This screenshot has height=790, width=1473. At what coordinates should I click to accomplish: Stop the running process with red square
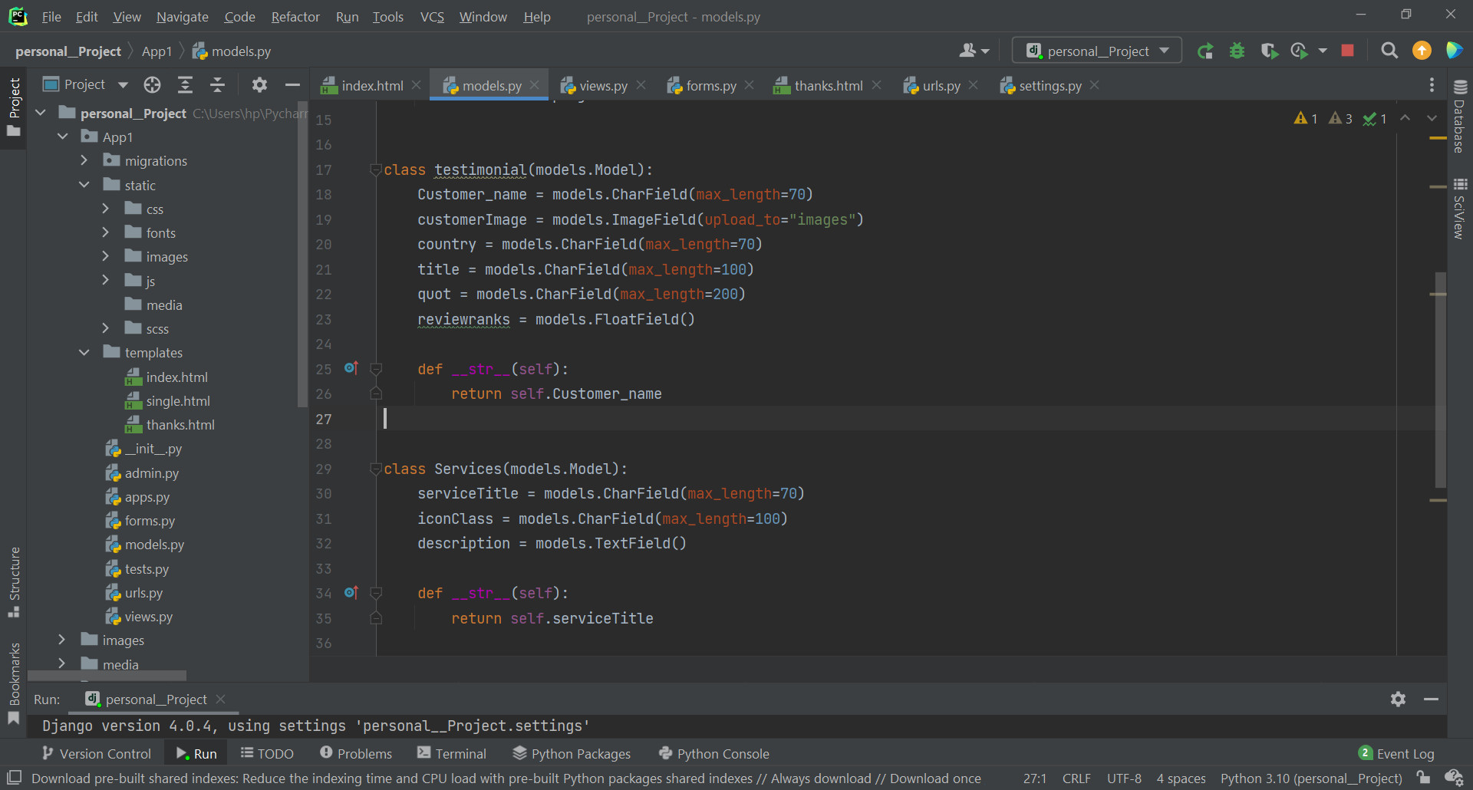click(1347, 51)
